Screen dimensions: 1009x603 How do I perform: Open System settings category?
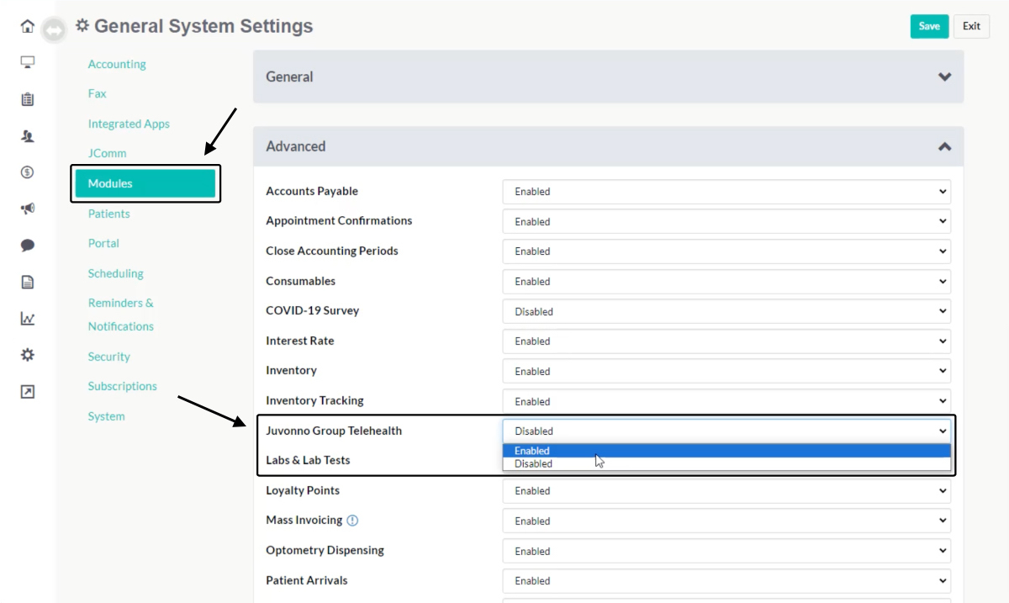point(106,416)
